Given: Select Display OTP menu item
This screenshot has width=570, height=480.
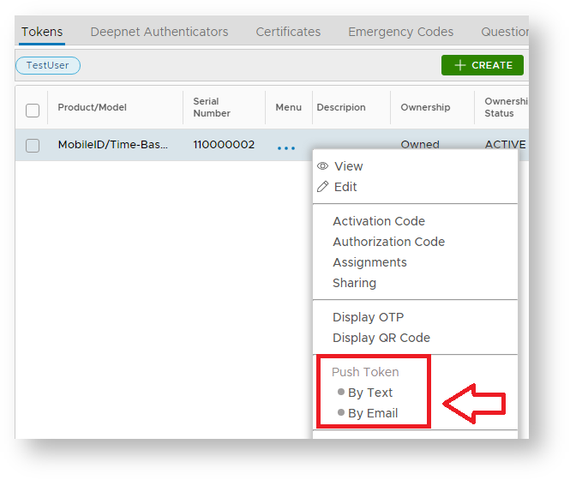Looking at the screenshot, I should tap(368, 317).
